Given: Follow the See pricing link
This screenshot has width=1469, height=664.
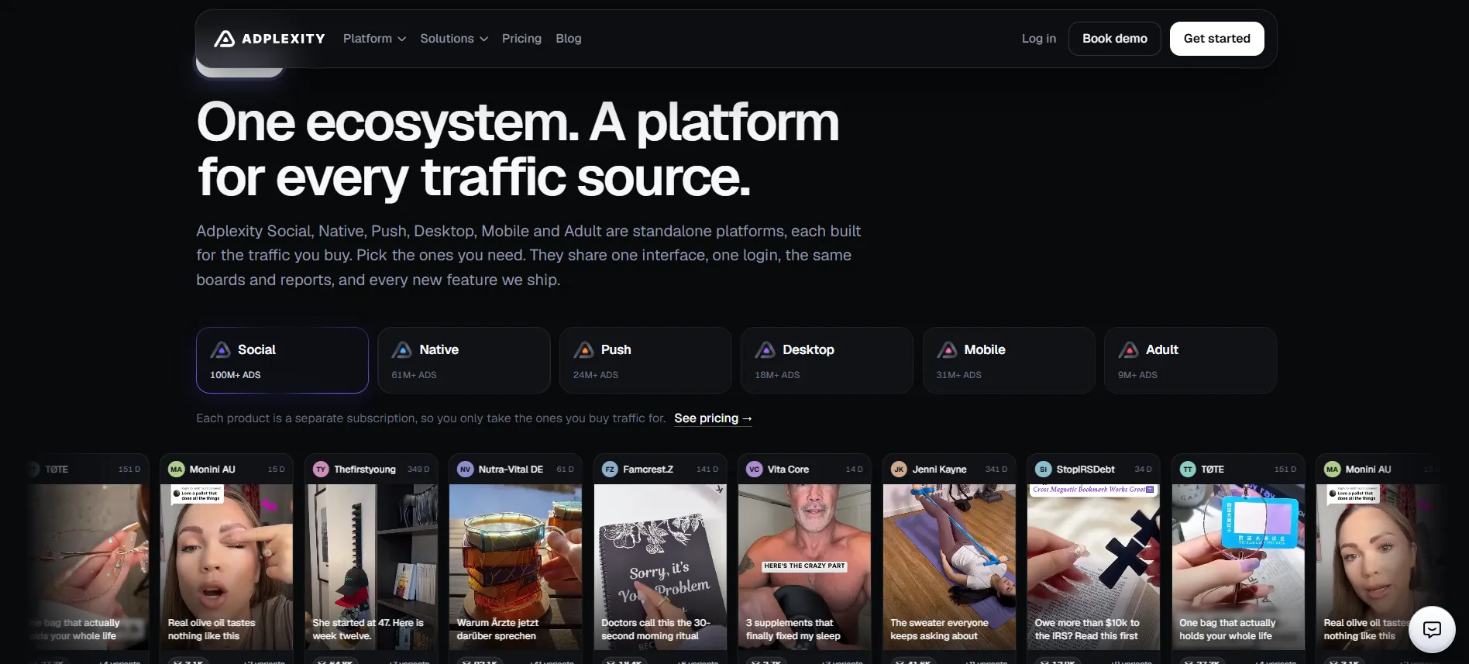Looking at the screenshot, I should [713, 418].
